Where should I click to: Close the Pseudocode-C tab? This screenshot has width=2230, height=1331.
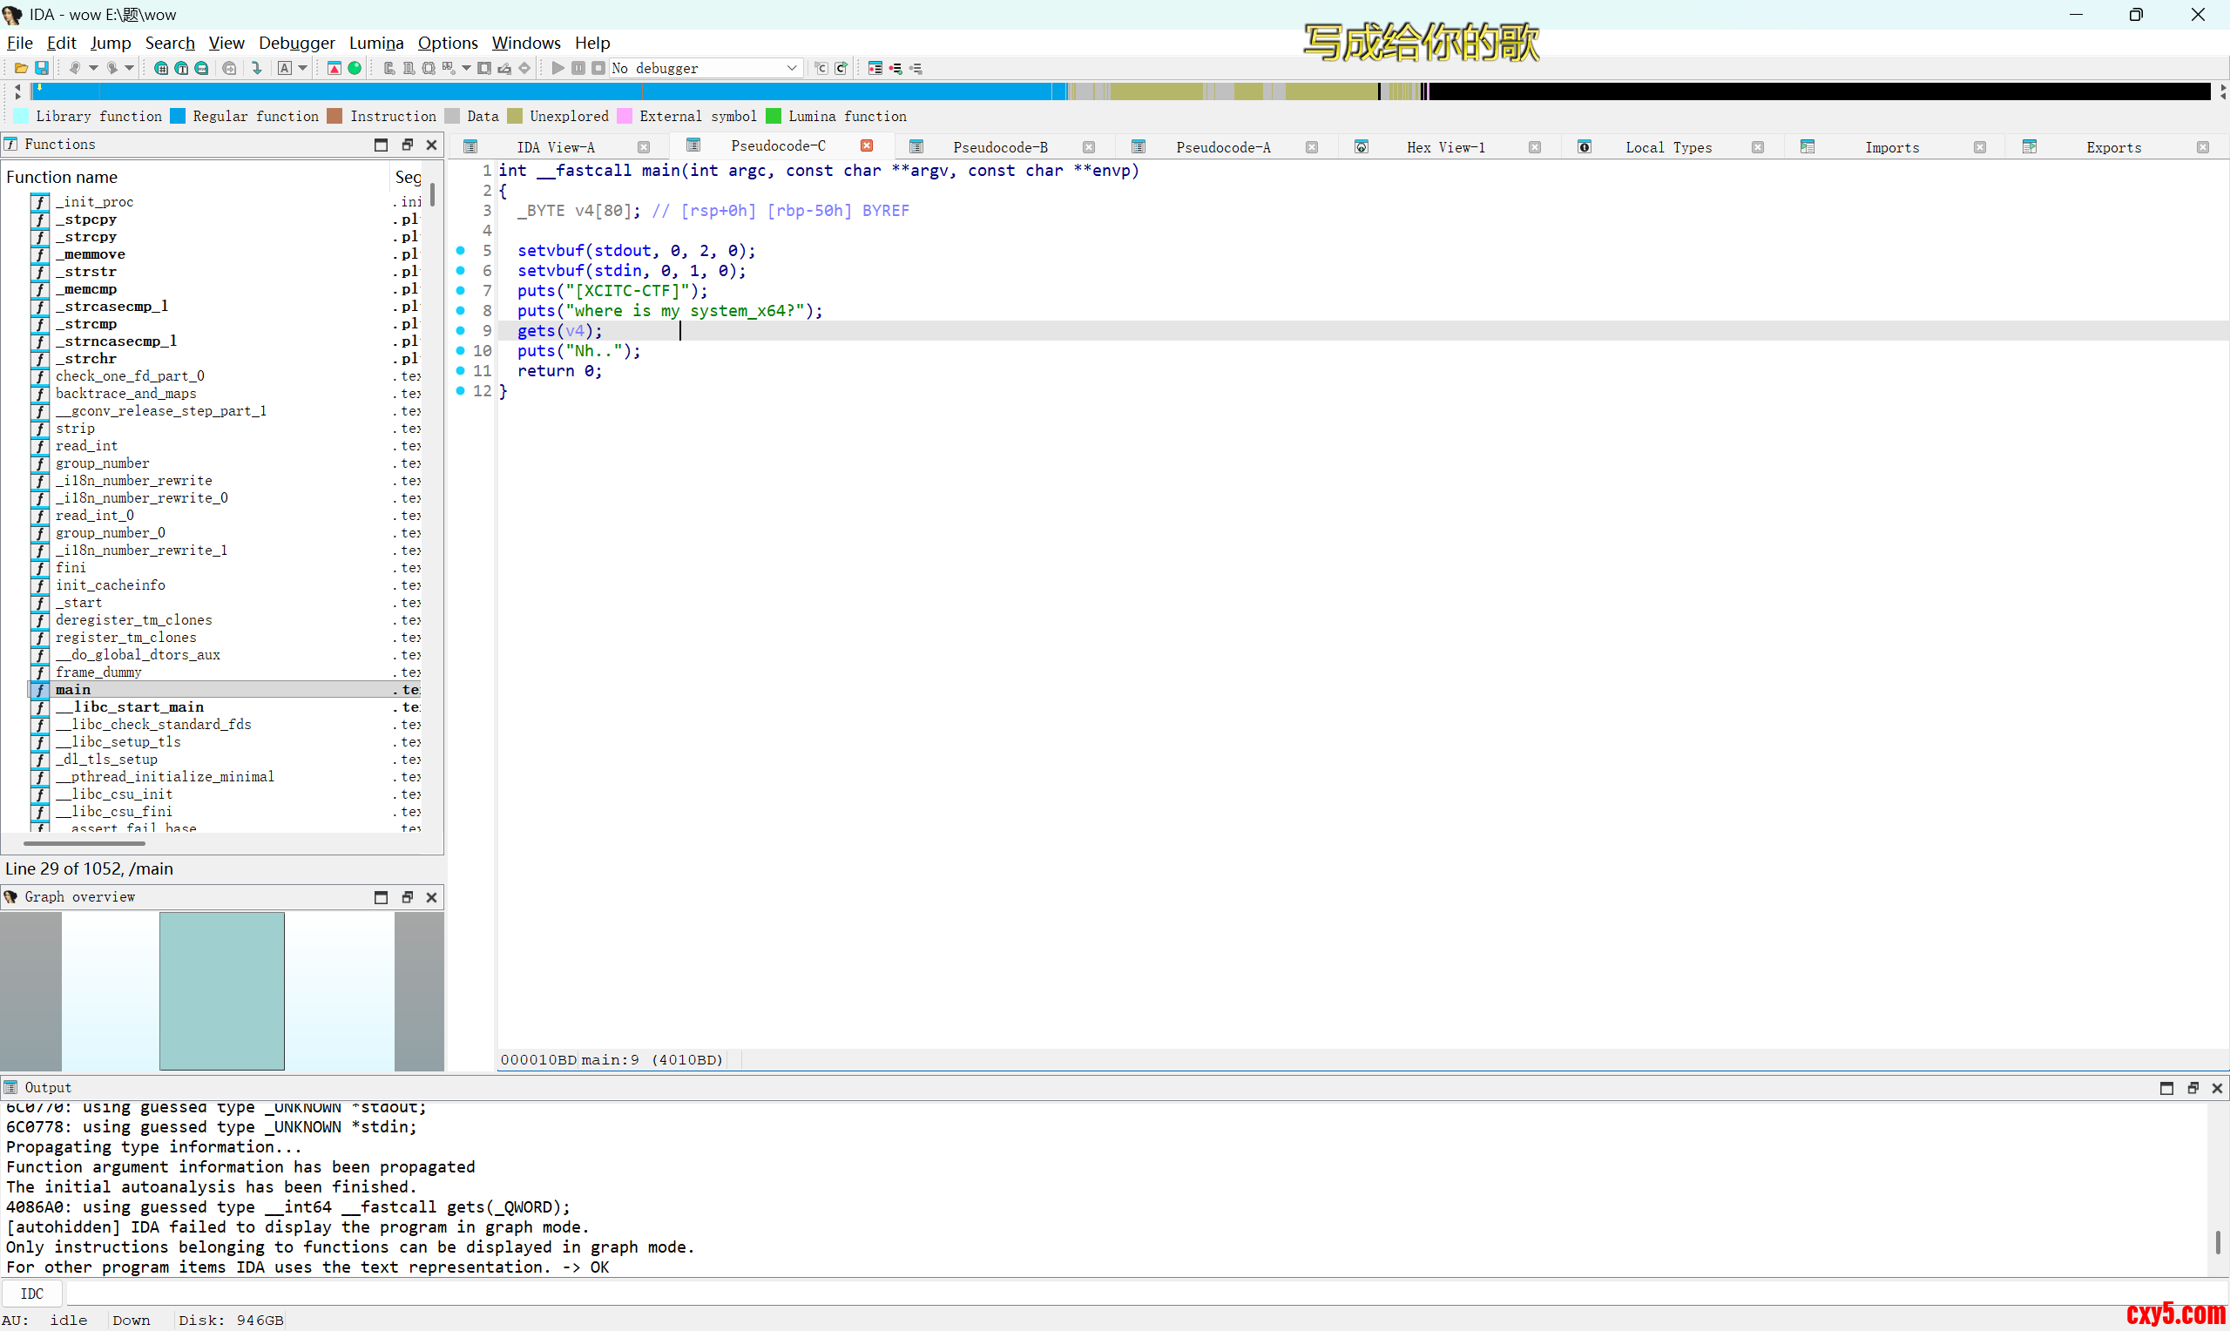pos(866,146)
